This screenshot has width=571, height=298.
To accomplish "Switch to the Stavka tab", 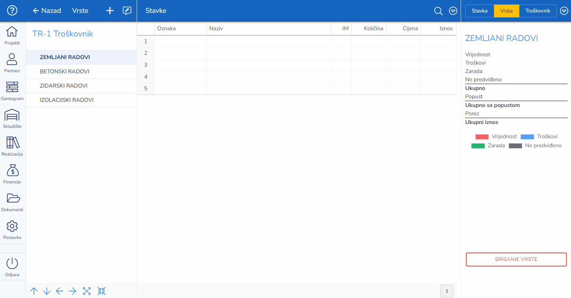I will (479, 11).
